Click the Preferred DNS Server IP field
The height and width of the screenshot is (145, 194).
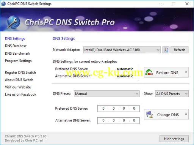[119, 109]
